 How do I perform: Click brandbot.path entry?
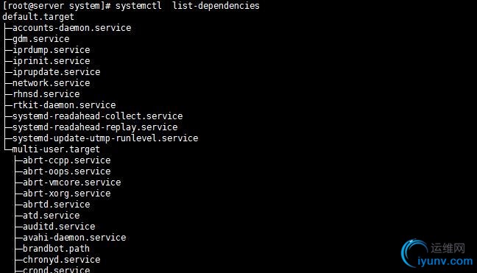pos(56,249)
